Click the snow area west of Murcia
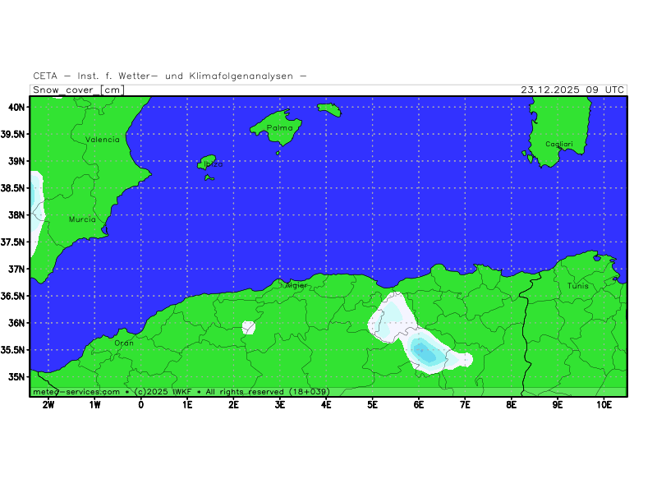 click(x=36, y=207)
